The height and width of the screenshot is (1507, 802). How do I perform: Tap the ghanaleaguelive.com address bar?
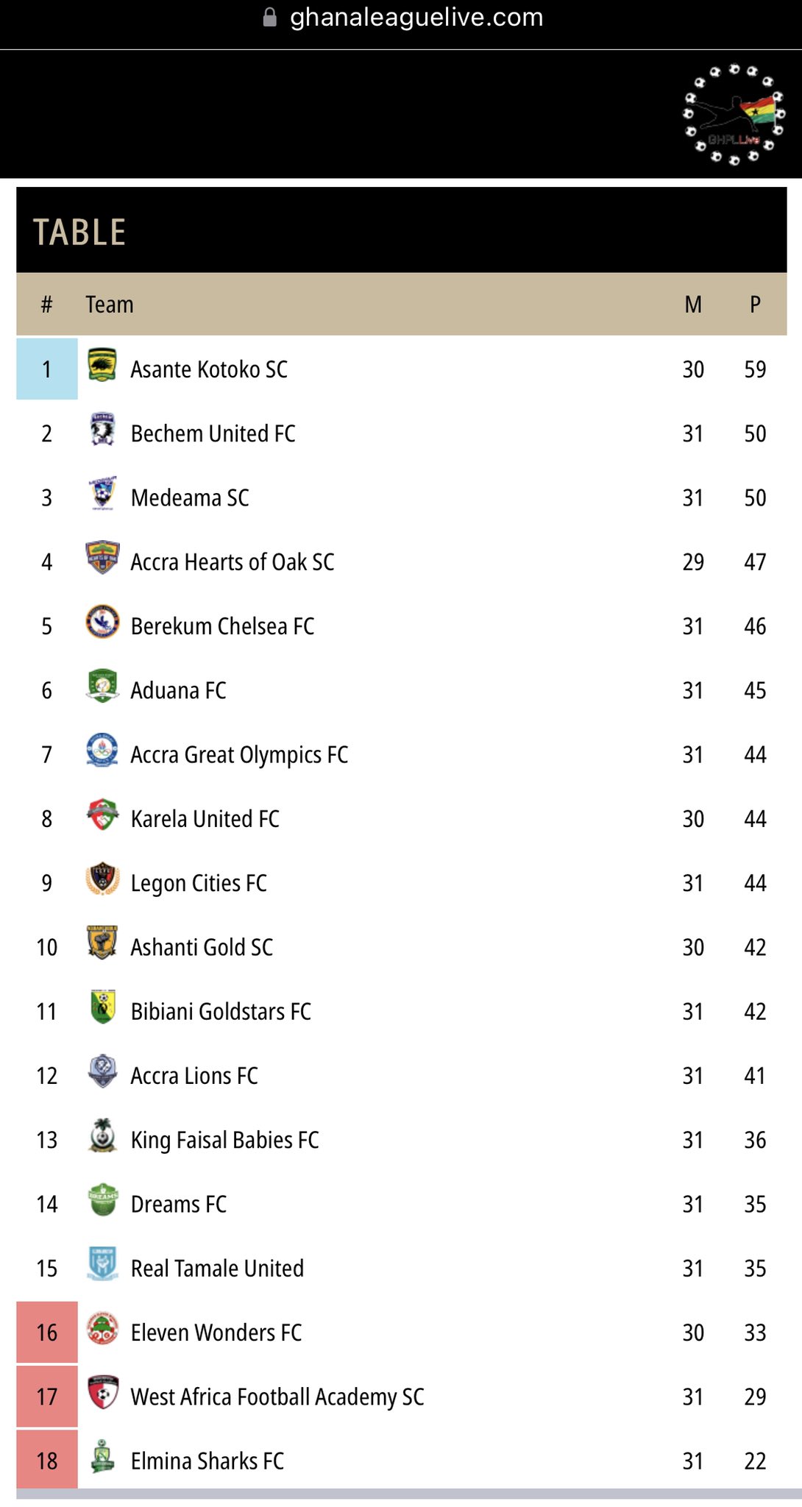(402, 17)
